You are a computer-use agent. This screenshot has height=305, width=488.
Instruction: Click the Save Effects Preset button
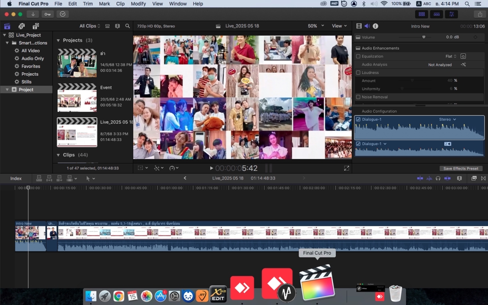coord(461,168)
